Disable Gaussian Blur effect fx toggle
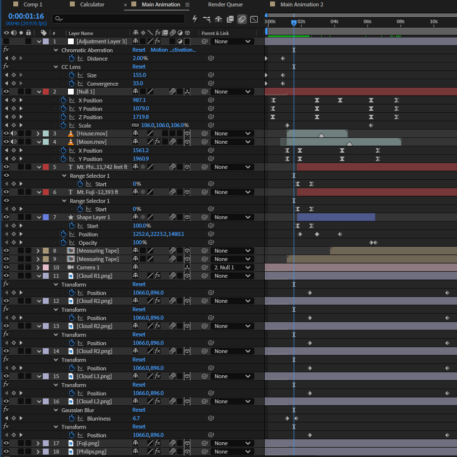Screen dimensions: 457x457 click(x=6, y=410)
